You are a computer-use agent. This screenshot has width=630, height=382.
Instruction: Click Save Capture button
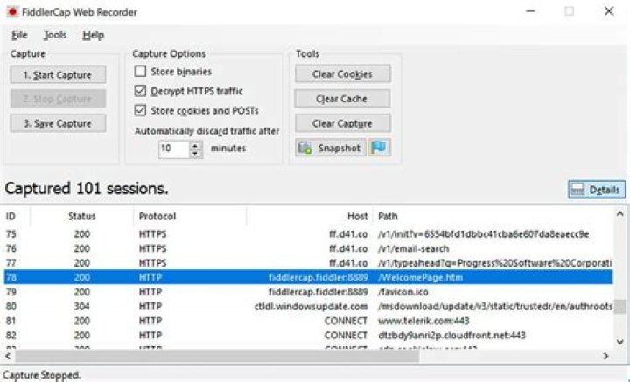pos(58,123)
